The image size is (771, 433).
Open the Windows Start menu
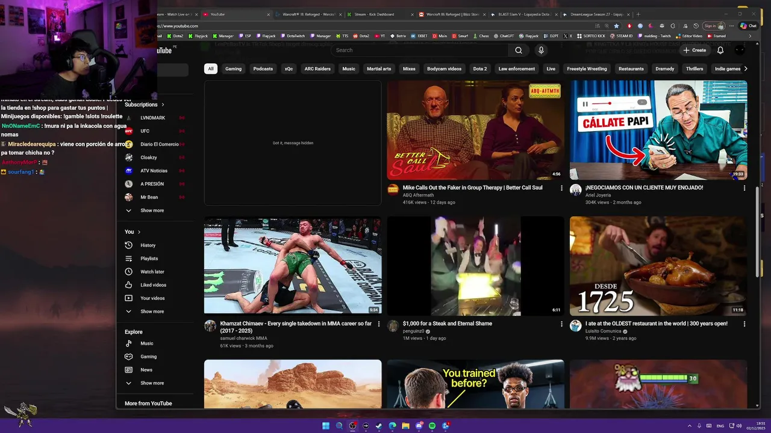coord(326,426)
